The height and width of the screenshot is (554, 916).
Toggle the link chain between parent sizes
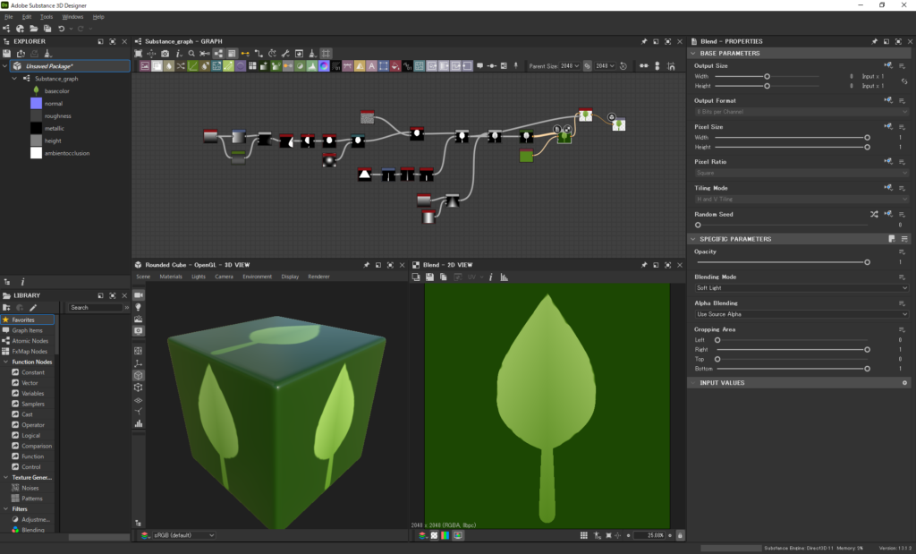tap(587, 66)
